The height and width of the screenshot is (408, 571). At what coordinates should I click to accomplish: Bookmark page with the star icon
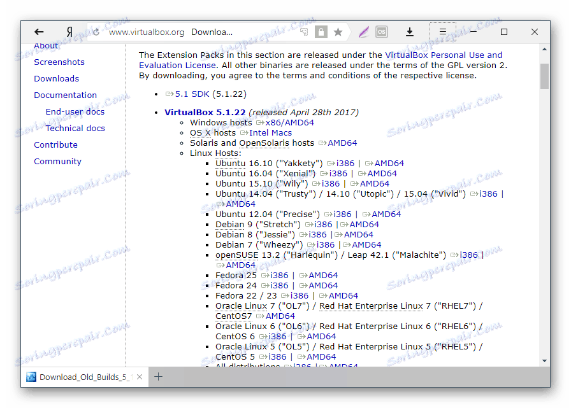338,32
